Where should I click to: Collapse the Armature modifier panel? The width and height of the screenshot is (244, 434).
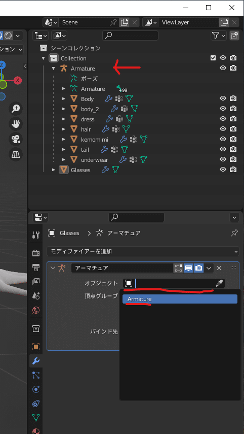click(x=53, y=268)
